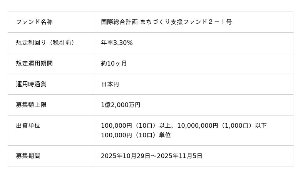Image resolution: width=308 pixels, height=178 pixels.
Task: Select the 100,000円（10口）単位 line
Action: tap(136, 135)
